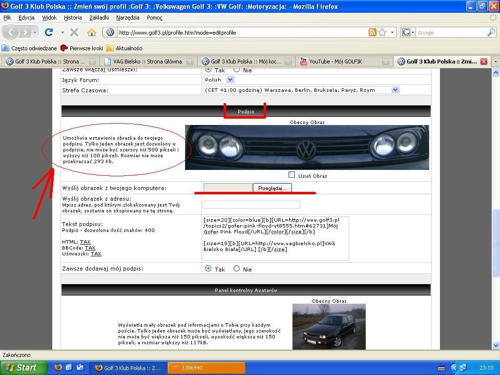Switch to the Golf 3 Klub Polska :: Mój koc... tab

tap(246, 62)
